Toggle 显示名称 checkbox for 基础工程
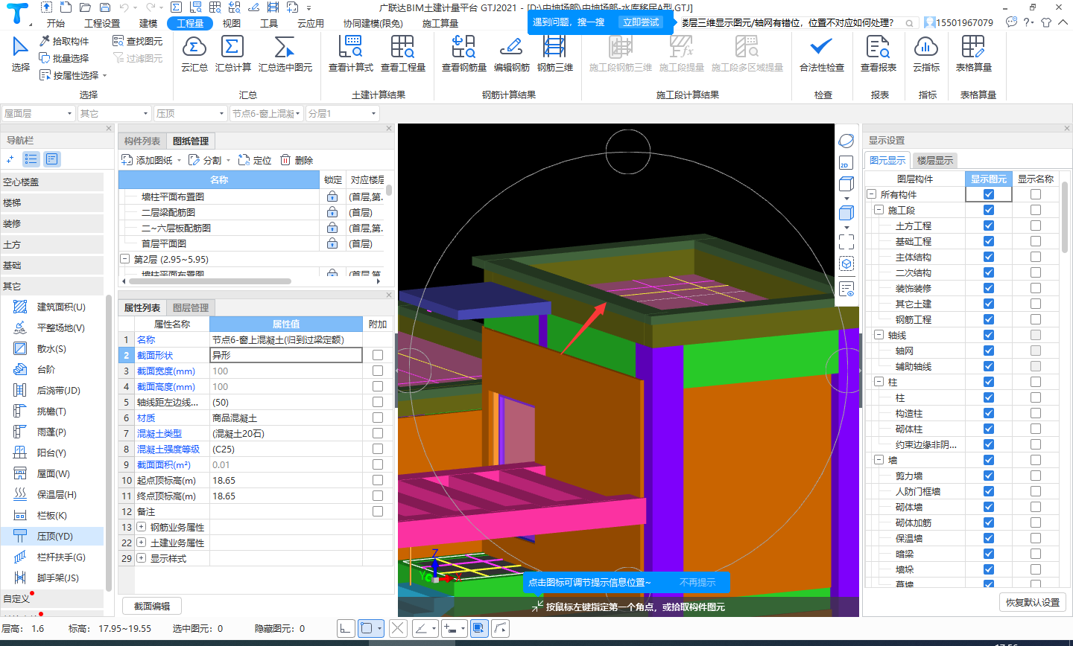 [1035, 241]
